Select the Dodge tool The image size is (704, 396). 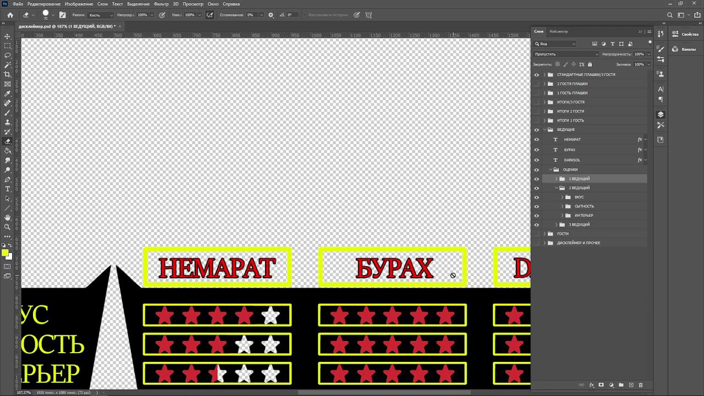click(x=8, y=170)
